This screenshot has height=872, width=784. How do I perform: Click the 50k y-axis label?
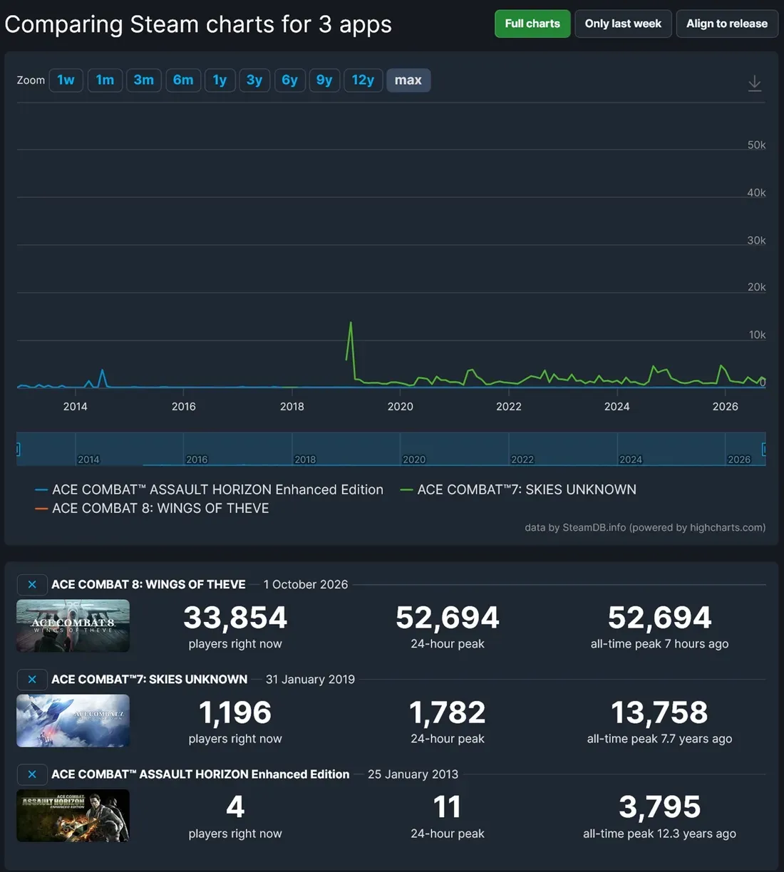click(756, 145)
